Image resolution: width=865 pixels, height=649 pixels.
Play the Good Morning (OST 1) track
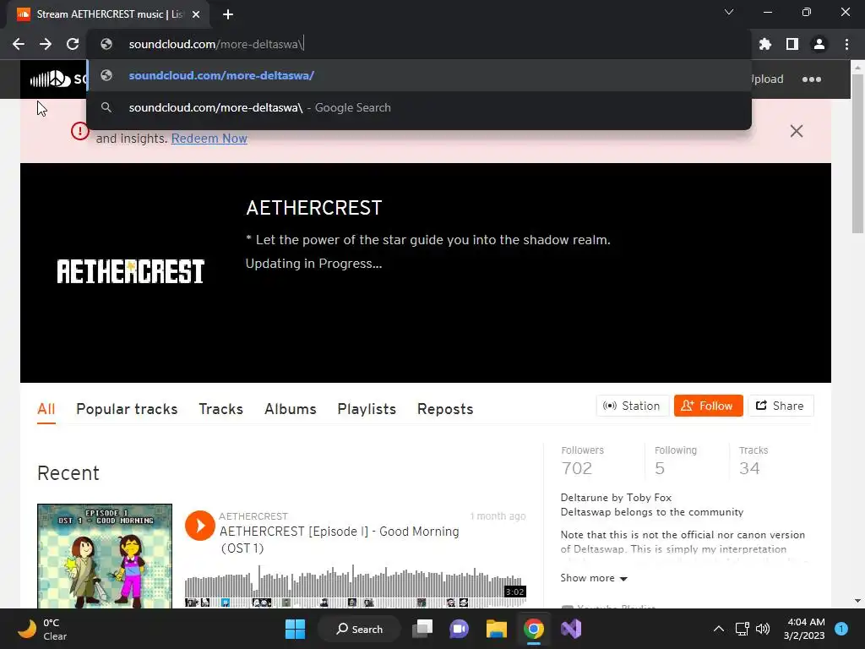pos(199,526)
